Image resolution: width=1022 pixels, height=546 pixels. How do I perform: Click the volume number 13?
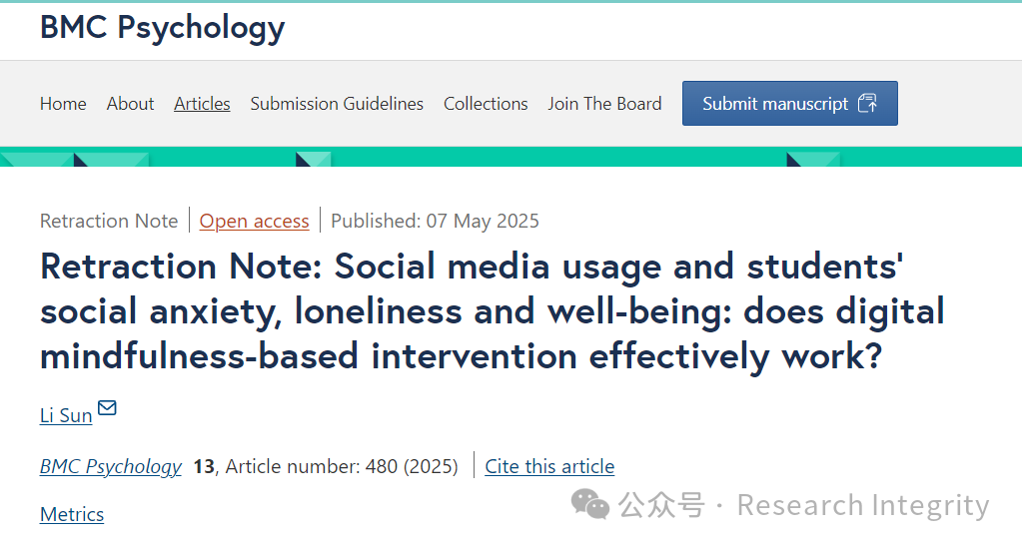tap(204, 466)
